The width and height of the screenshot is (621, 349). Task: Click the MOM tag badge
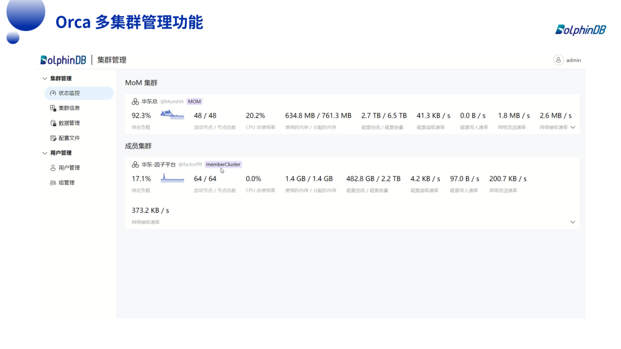pyautogui.click(x=194, y=102)
